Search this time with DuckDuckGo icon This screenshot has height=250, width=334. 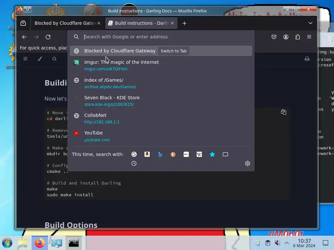click(173, 154)
